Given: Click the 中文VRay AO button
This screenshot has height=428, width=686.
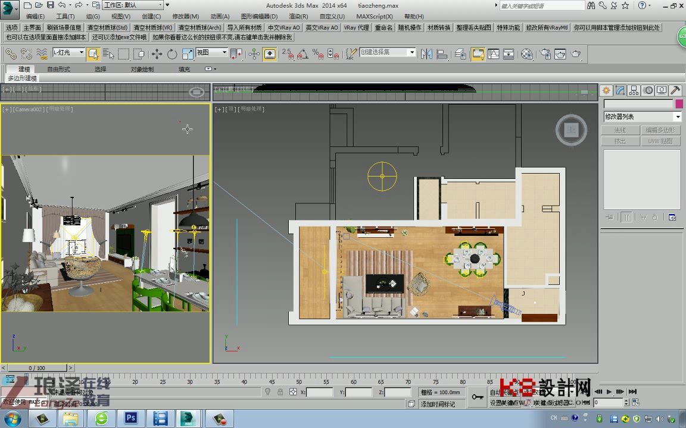Looking at the screenshot, I should pos(284,27).
